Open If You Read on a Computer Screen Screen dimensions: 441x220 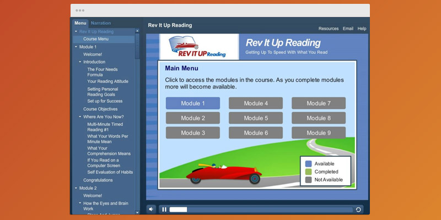pyautogui.click(x=104, y=163)
